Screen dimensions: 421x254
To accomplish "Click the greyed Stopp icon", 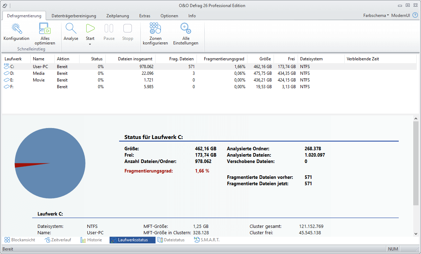I will point(128,29).
